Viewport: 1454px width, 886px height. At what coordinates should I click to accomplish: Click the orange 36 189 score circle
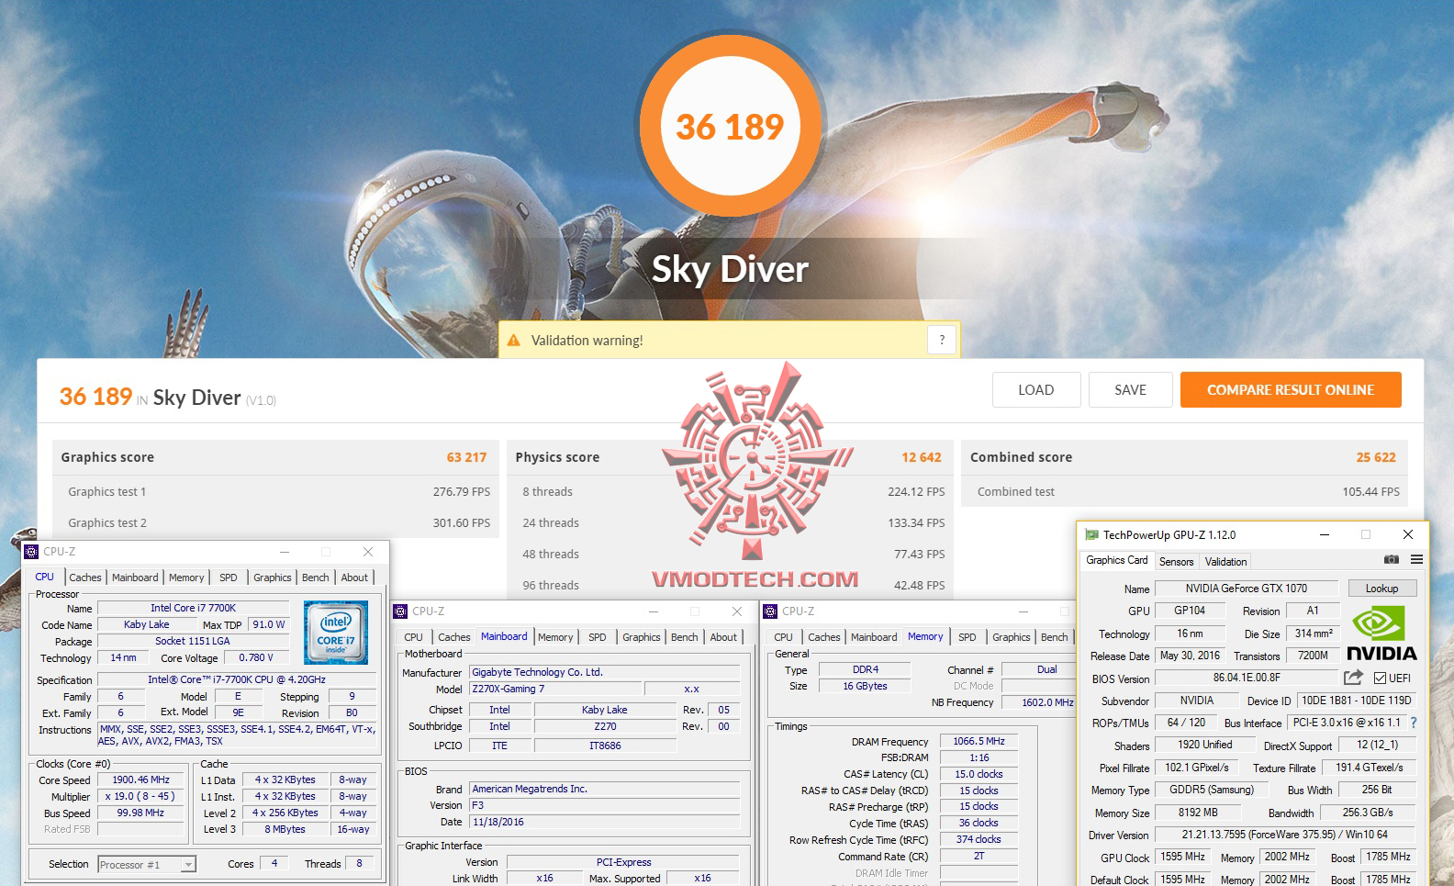coord(730,126)
